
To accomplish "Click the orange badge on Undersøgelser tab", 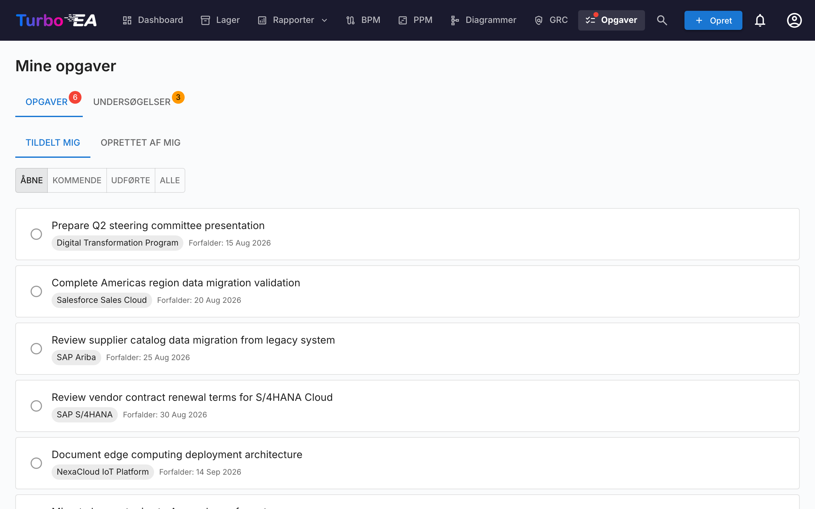I will click(x=178, y=97).
